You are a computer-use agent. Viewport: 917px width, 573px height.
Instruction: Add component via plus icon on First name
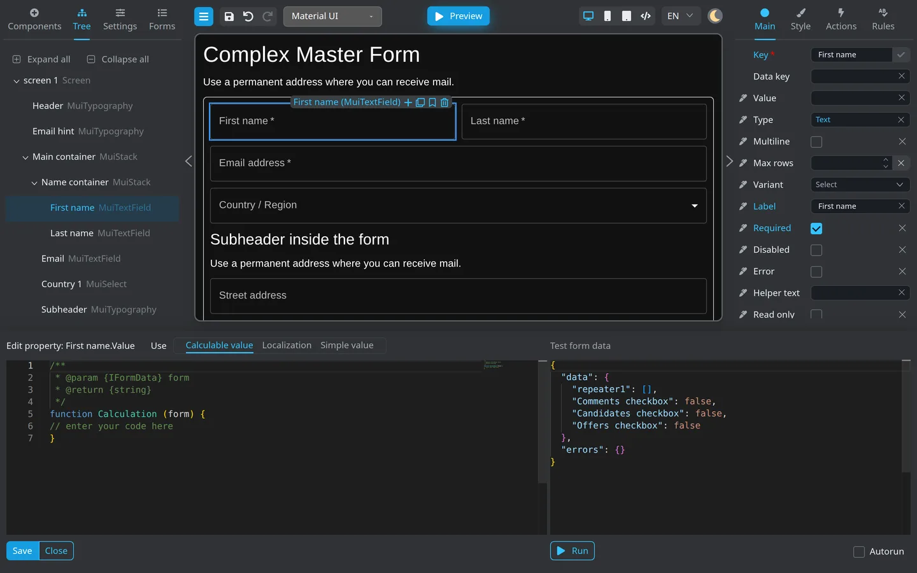[408, 103]
